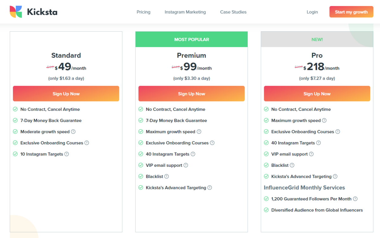
Task: Sign up for the Pro plan
Action: 317,94
